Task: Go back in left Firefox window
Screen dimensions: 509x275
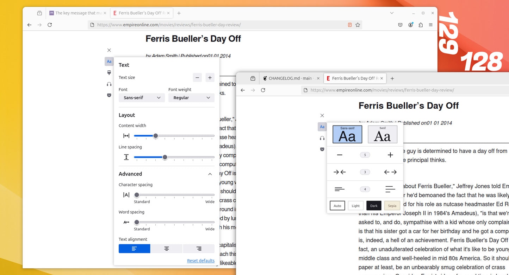Action: (x=29, y=25)
